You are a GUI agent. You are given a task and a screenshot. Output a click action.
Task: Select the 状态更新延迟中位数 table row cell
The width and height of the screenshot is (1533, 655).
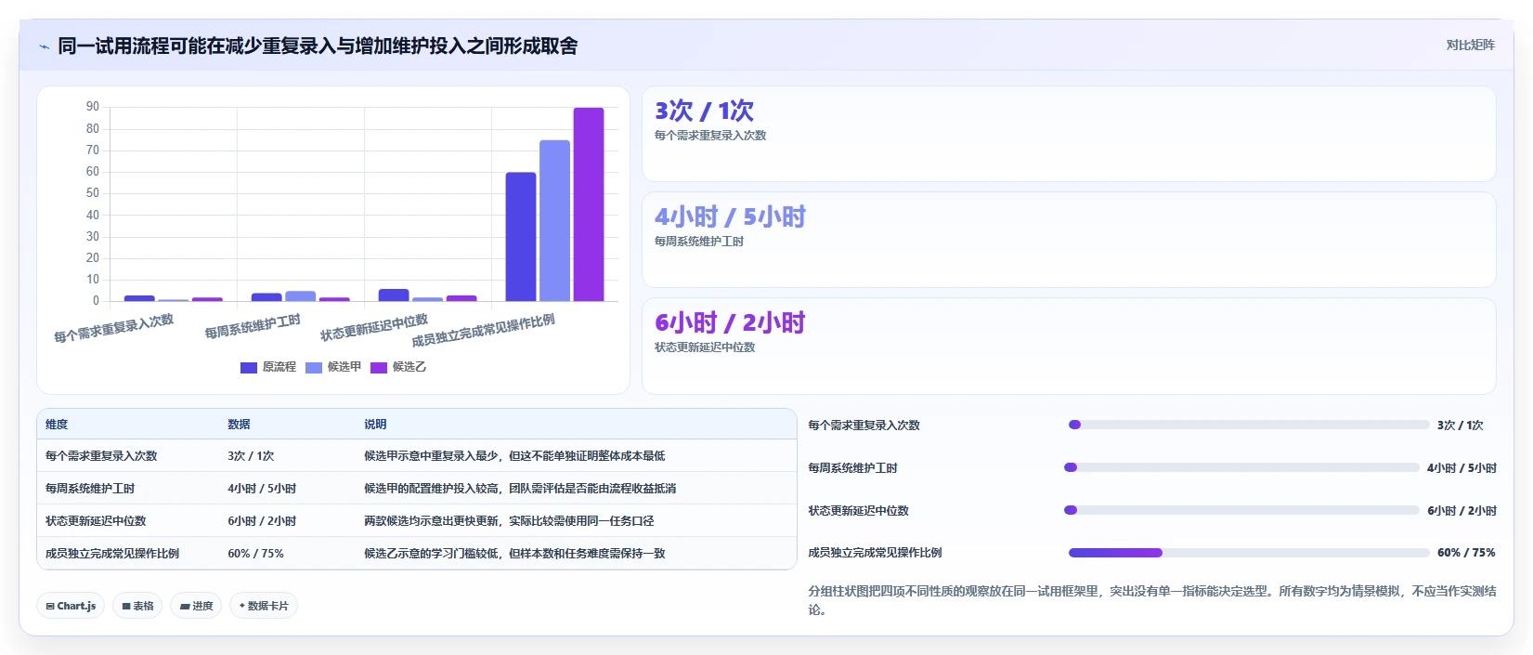[96, 521]
